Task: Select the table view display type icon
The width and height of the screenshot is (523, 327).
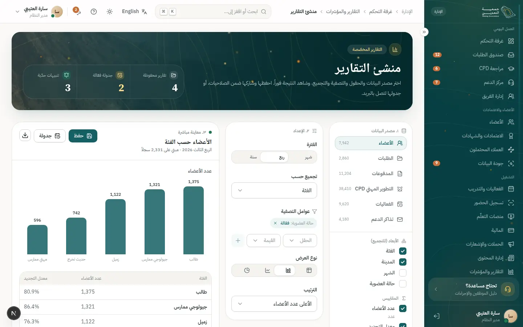Action: pos(309,270)
